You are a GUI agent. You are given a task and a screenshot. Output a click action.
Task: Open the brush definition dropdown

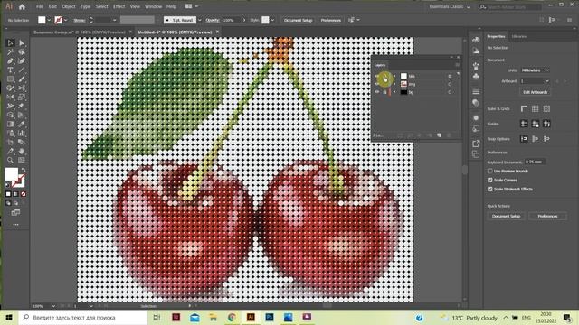click(x=200, y=20)
